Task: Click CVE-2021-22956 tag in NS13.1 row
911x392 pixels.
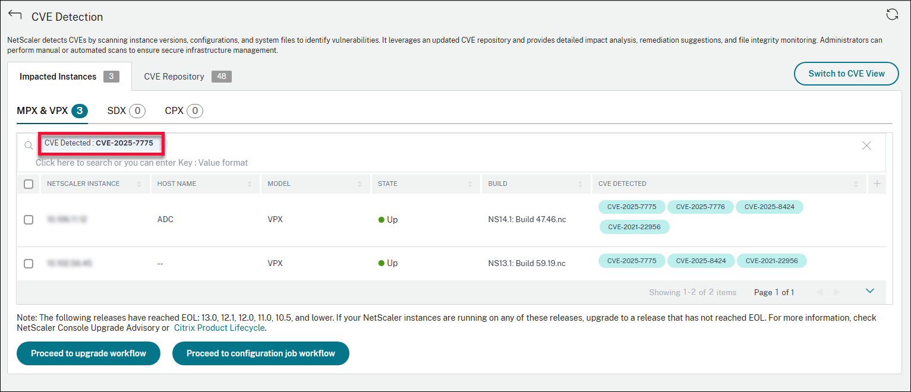Action: pyautogui.click(x=772, y=261)
